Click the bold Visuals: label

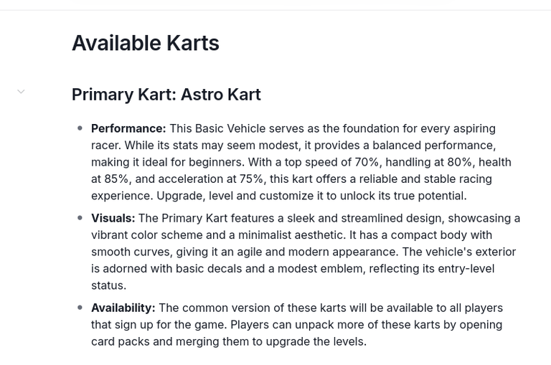tap(113, 218)
